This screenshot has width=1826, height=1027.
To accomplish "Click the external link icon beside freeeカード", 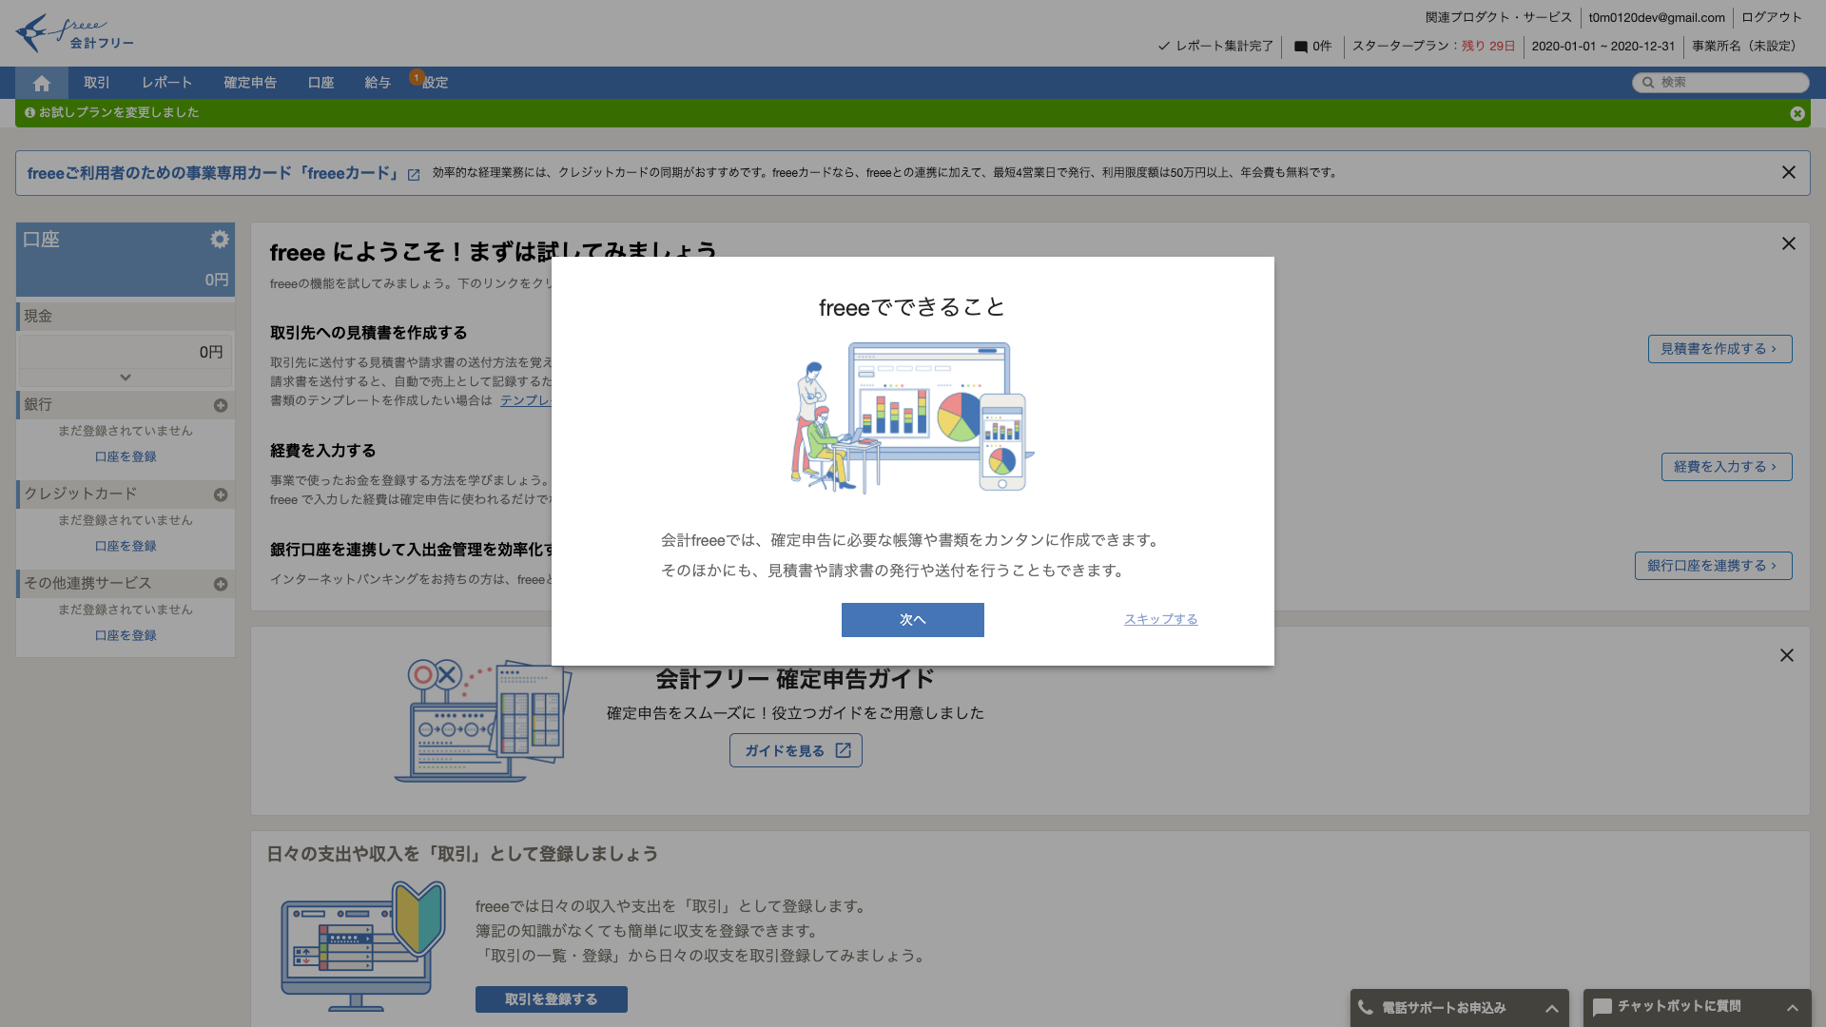I will click(x=414, y=175).
